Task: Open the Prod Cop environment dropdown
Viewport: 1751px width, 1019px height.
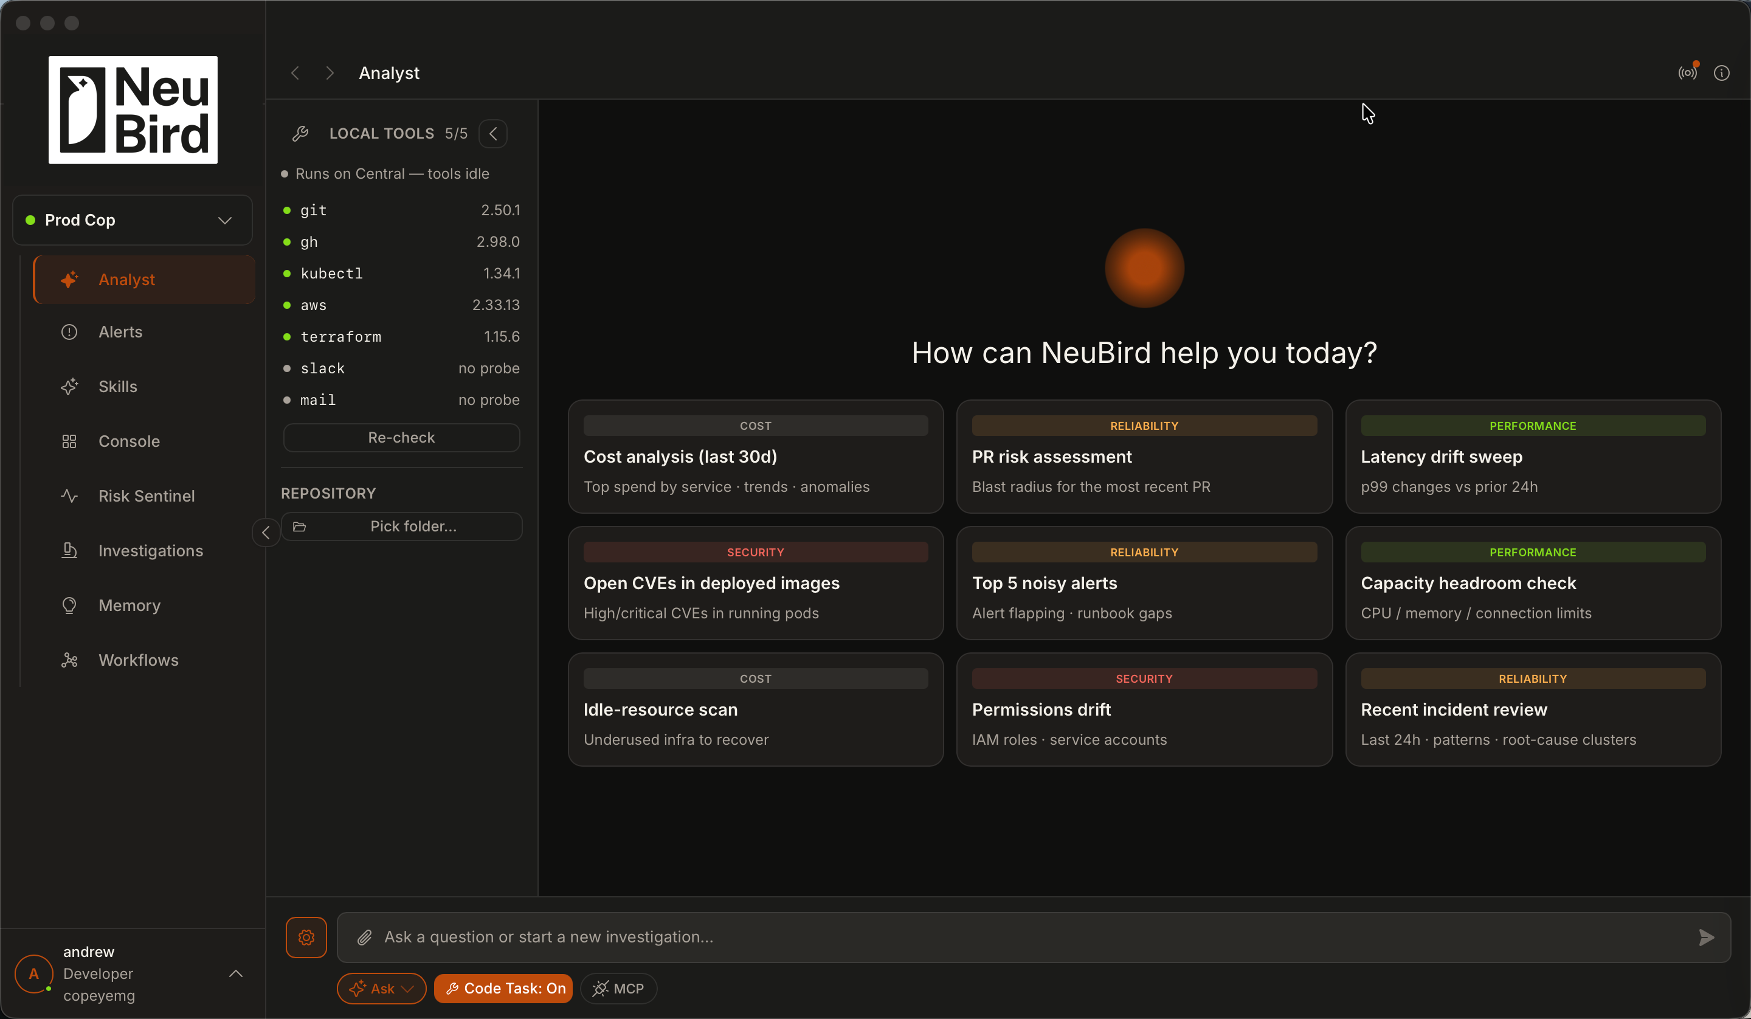Action: click(x=132, y=220)
